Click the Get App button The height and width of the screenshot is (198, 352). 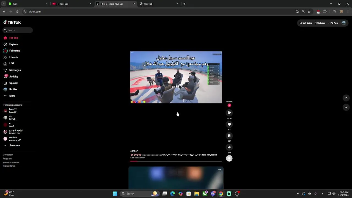click(x=320, y=23)
